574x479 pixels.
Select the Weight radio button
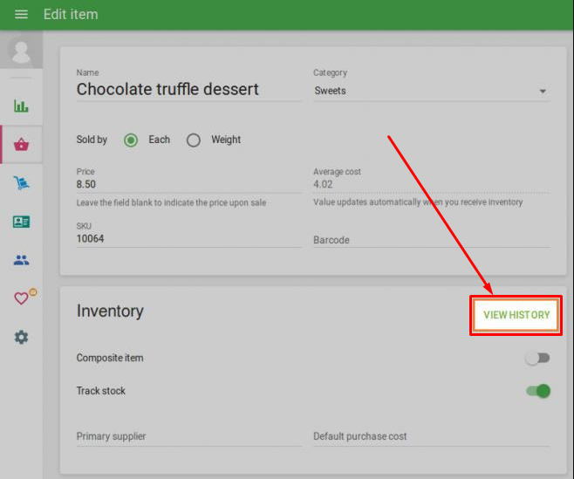pyautogui.click(x=194, y=140)
